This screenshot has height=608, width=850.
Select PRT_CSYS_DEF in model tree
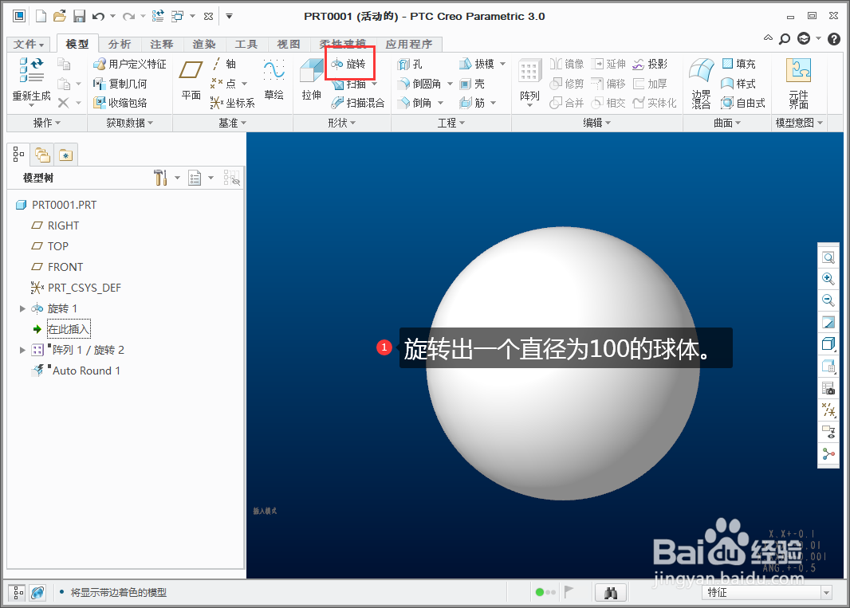[76, 288]
